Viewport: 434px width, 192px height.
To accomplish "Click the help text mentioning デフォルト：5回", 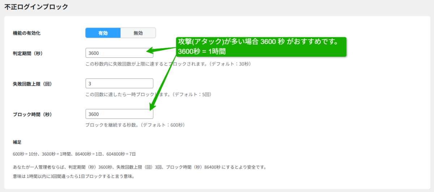I will [x=148, y=95].
